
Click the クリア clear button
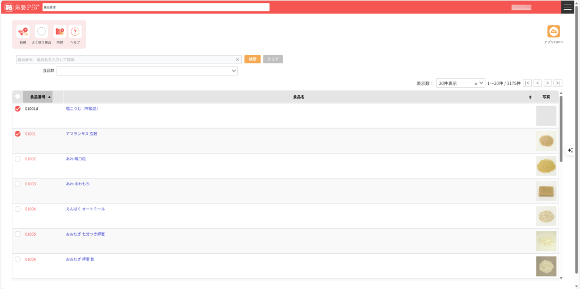pos(273,59)
